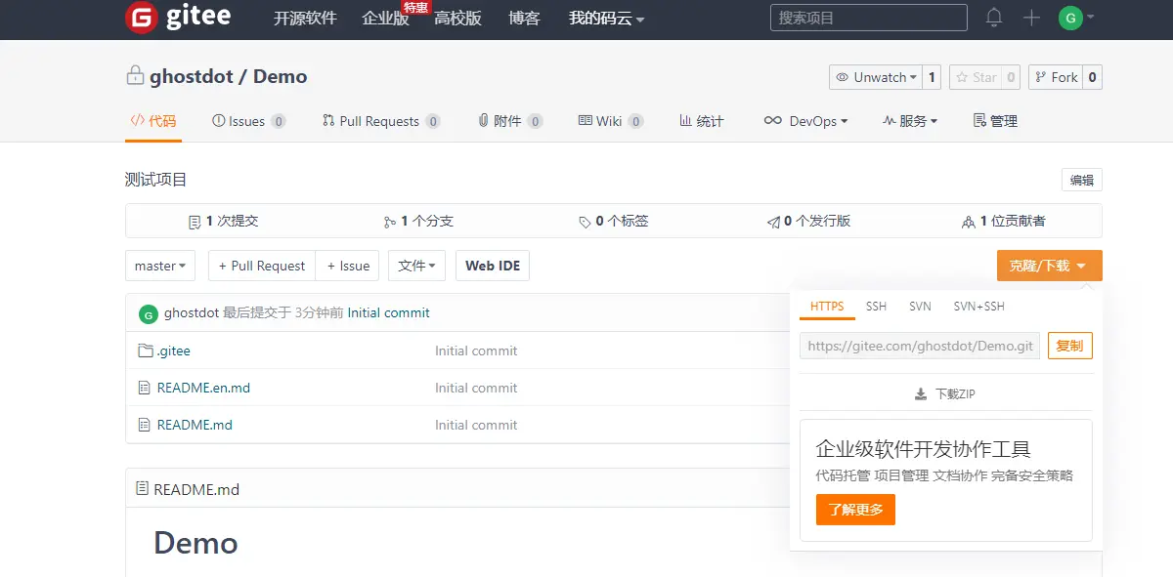This screenshot has width=1173, height=577.
Task: View 0 个标签 tags
Action: [614, 222]
